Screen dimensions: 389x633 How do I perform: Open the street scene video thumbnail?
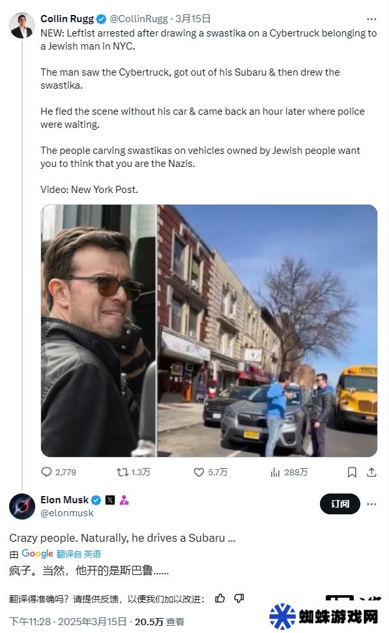267,331
